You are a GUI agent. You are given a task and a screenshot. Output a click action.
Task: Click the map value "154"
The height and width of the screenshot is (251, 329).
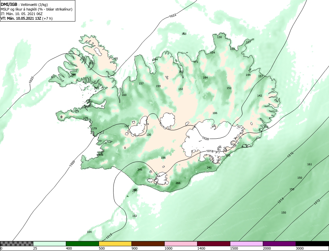pos(213,53)
